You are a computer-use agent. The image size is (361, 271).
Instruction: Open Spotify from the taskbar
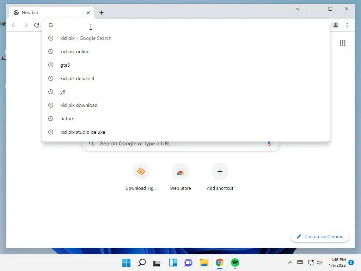click(235, 263)
